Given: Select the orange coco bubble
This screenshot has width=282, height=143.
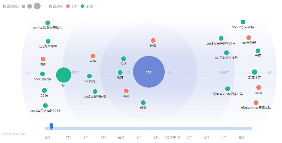Looking at the screenshot, I should (x=259, y=88).
